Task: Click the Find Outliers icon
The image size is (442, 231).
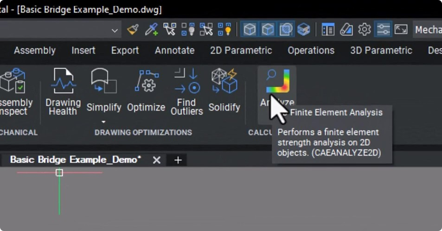Action: [187, 81]
